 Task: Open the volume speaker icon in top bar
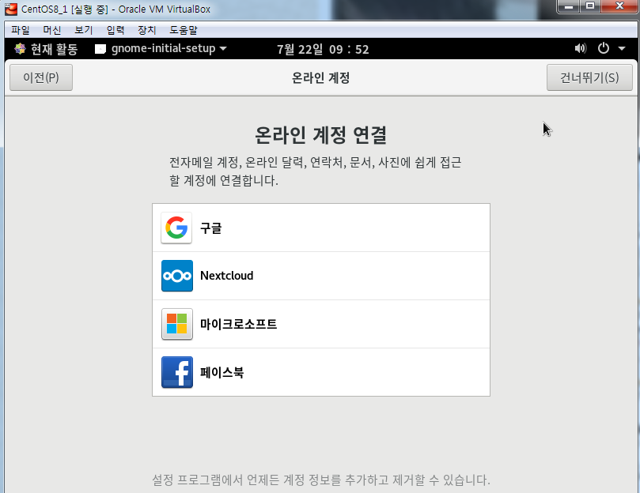click(x=580, y=48)
